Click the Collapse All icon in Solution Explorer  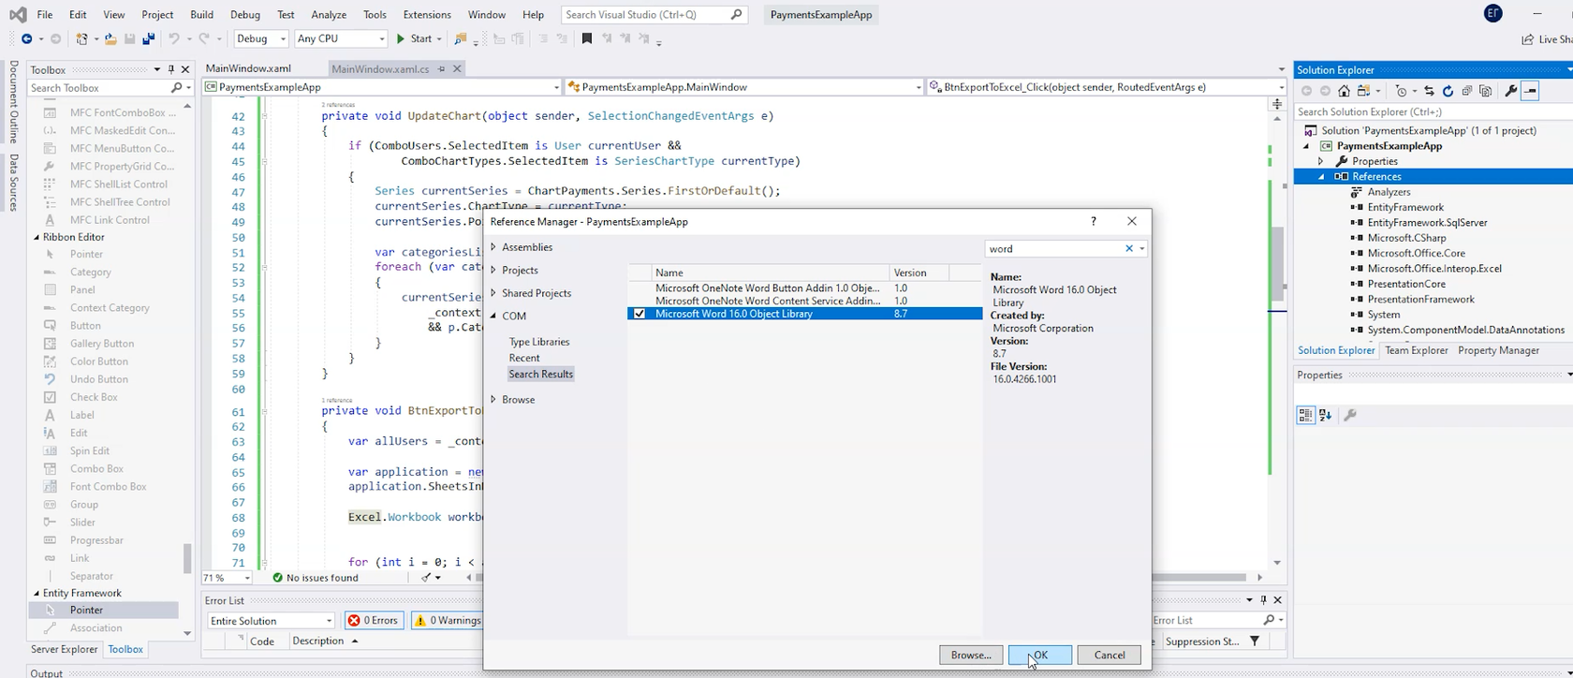point(1466,91)
